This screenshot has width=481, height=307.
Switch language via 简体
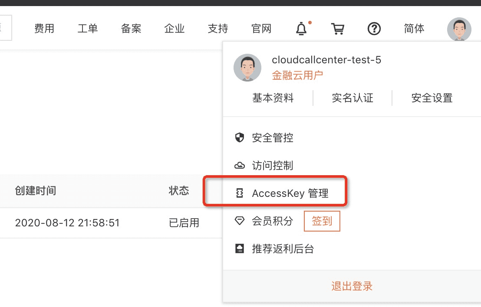click(414, 29)
